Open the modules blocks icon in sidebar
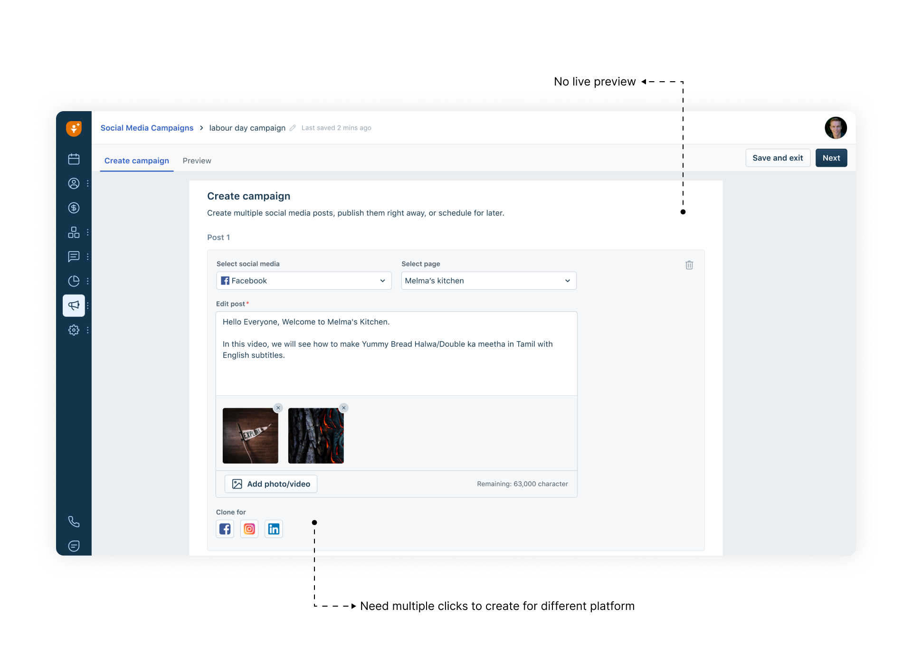The height and width of the screenshot is (666, 912). pos(74,232)
